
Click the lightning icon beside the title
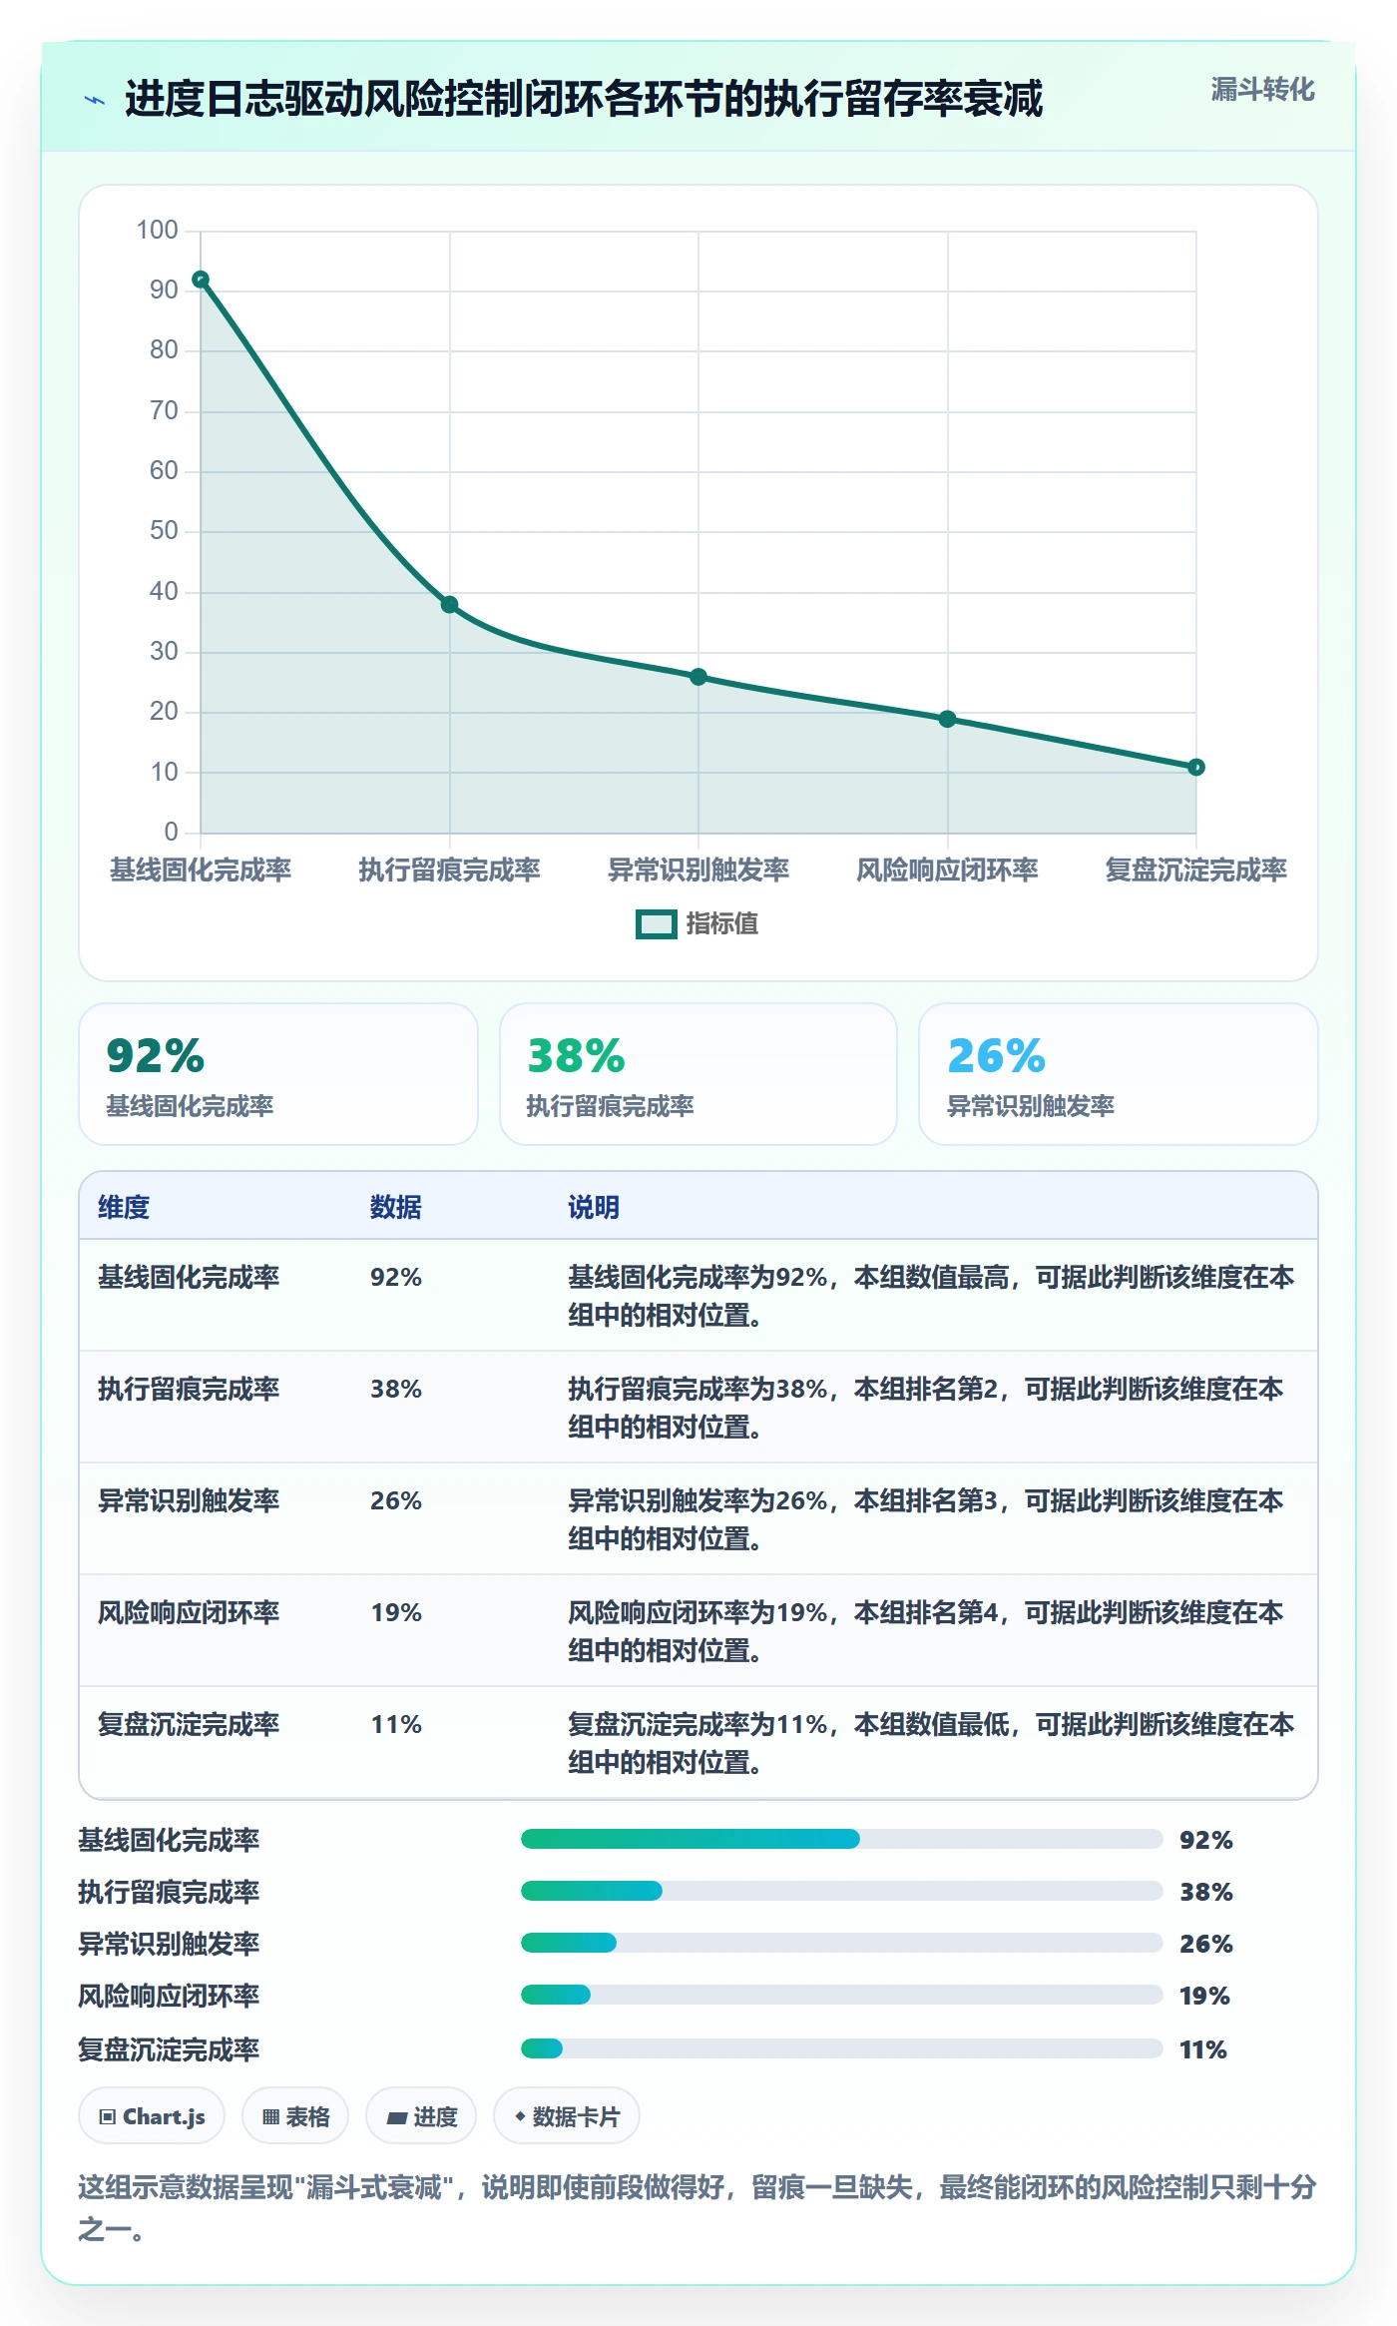coord(95,100)
